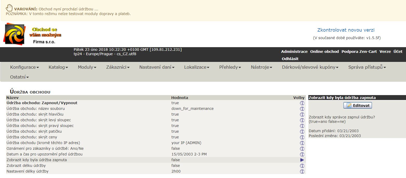Open the Ostatní dropdown menu

(x=19, y=77)
